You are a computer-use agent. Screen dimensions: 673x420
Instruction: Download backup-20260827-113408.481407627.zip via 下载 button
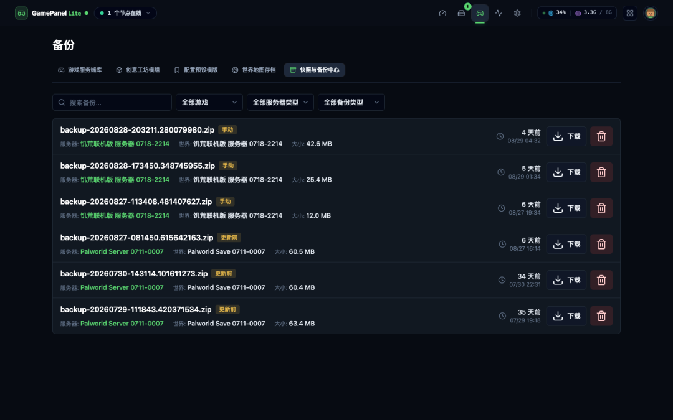tap(566, 208)
